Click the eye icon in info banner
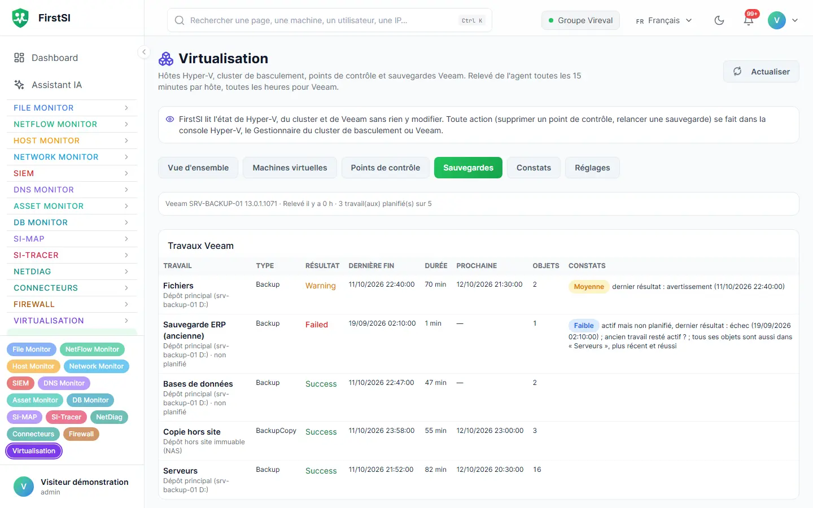Screen dimensions: 813x508 pos(170,119)
